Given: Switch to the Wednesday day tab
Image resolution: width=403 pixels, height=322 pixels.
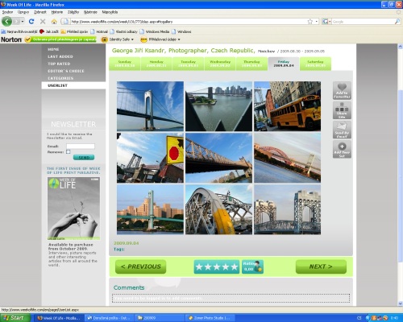Looking at the screenshot, I should 220,64.
